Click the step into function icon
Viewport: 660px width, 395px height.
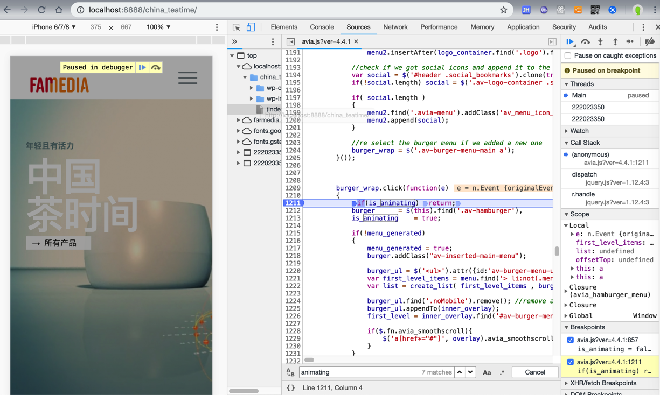pos(600,42)
